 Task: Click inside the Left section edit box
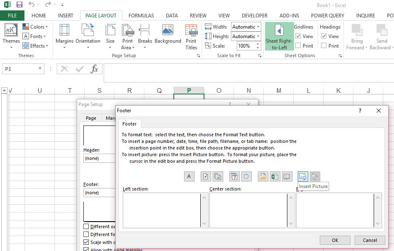pyautogui.click(x=162, y=210)
